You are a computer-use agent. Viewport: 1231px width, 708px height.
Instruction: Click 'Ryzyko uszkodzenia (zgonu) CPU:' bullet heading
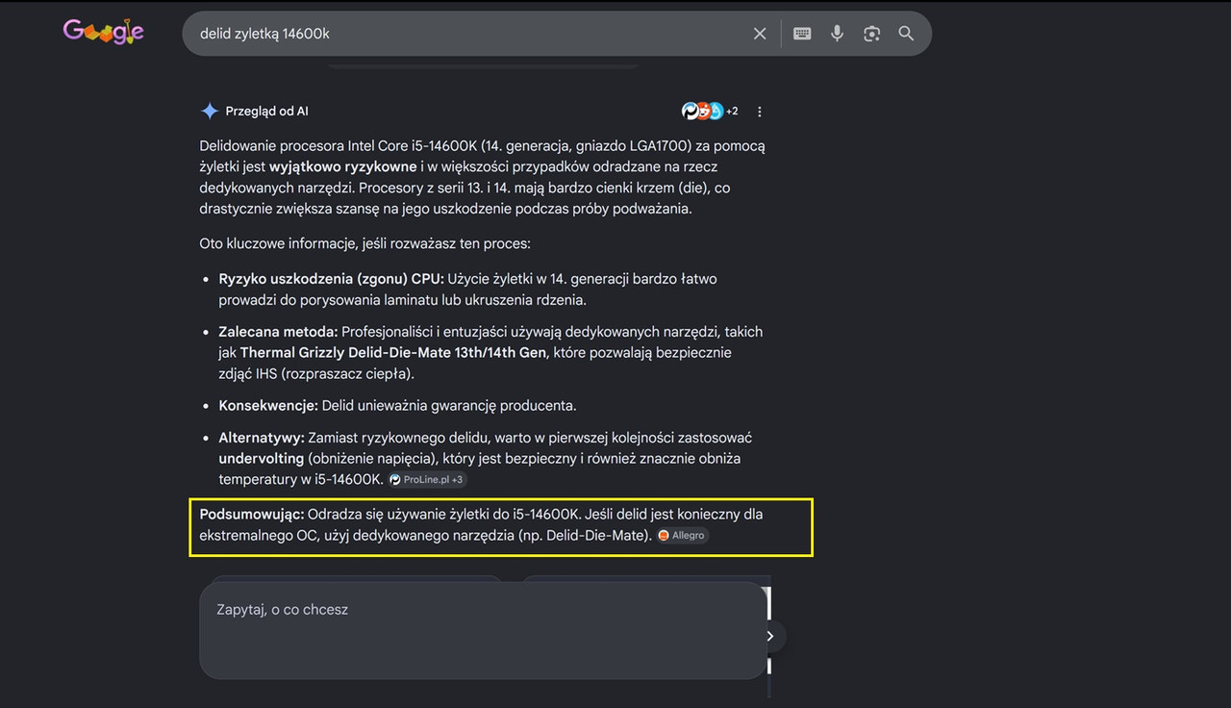331,279
